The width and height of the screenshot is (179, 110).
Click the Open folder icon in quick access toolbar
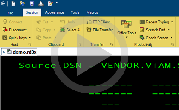pos(22,4)
